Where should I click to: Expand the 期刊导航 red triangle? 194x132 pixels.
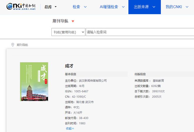pos(73,21)
